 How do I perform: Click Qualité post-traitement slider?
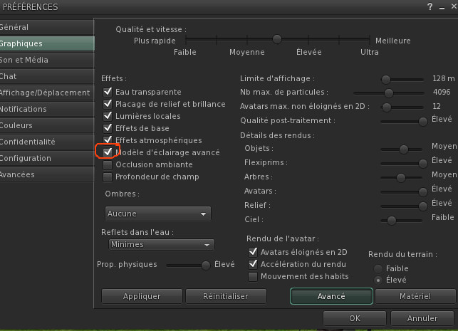tap(404, 122)
